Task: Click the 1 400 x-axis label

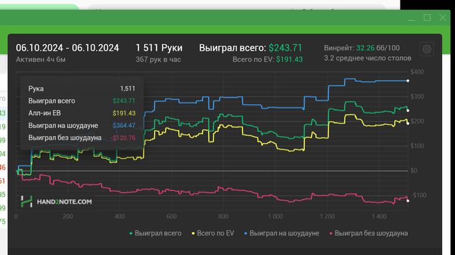Action: pyautogui.click(x=379, y=217)
